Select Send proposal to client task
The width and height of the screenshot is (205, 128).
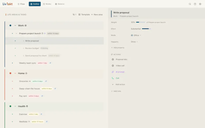click(36, 56)
